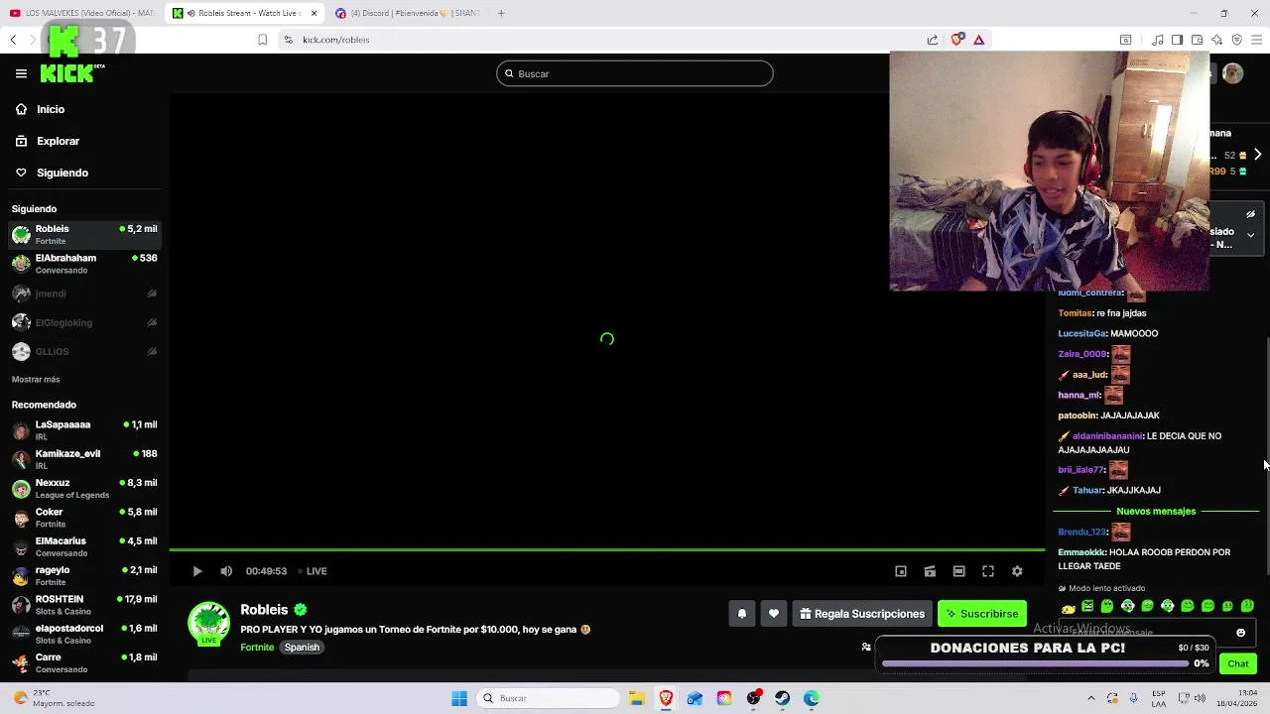Toggle notifications bell for Robleis
The image size is (1270, 714).
741,614
